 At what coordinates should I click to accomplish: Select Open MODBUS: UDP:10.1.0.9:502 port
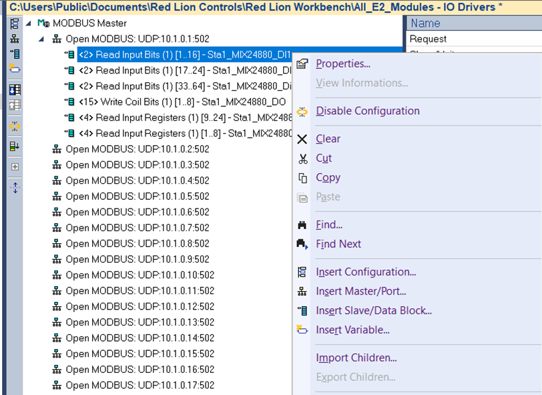coord(138,259)
